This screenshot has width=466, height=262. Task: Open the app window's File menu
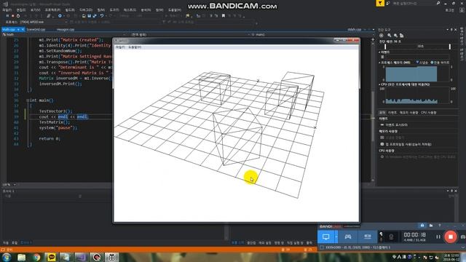coord(120,47)
